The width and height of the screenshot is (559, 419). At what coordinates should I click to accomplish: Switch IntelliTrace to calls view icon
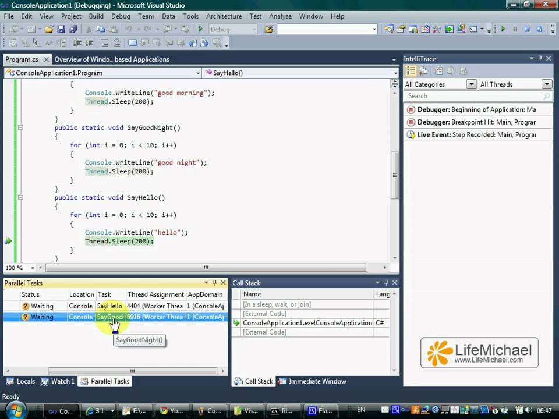[423, 71]
